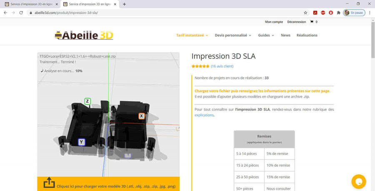Click the five-star rating

point(200,66)
